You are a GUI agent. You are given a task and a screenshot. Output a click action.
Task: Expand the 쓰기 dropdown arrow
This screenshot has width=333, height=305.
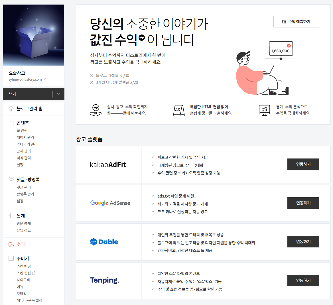(58, 94)
